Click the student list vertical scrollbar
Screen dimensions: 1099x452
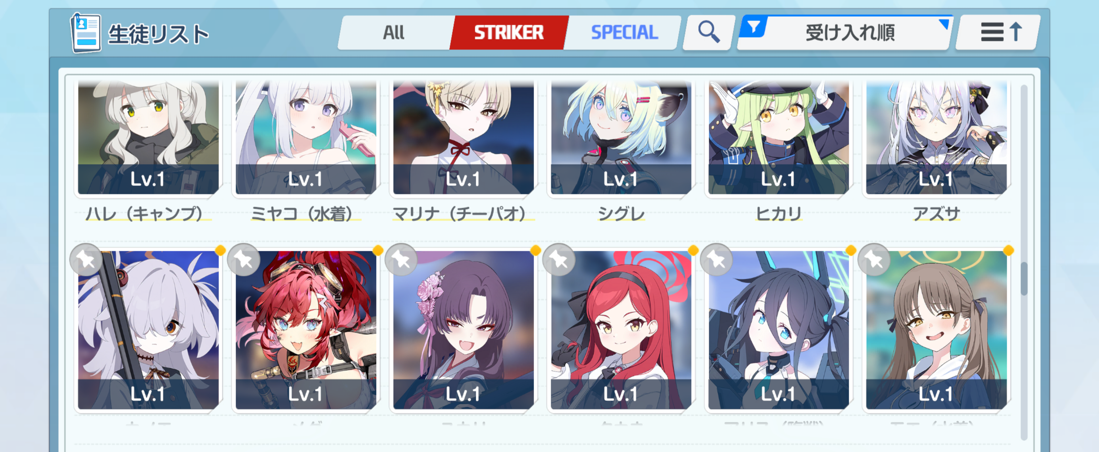pyautogui.click(x=1024, y=262)
